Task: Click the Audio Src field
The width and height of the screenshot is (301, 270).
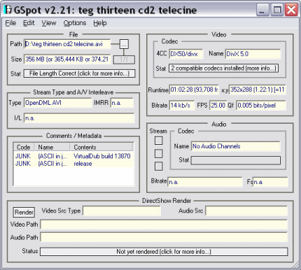Action: [246, 211]
